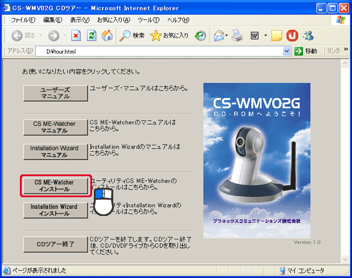Expand the Links (リンク) chevron

pos(346,49)
